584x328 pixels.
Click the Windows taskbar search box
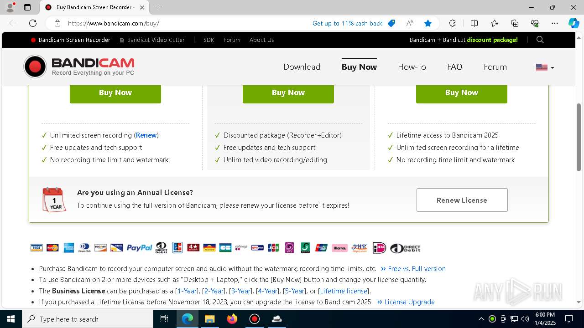[x=88, y=319]
